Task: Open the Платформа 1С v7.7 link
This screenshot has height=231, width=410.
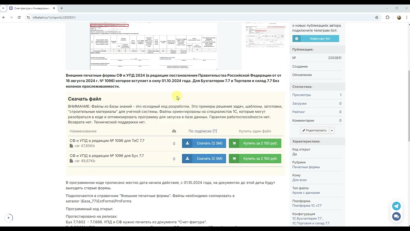Action: 307,206
